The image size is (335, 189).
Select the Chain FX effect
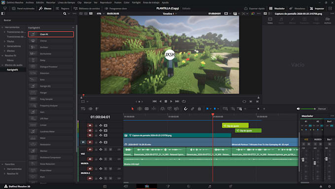[x=51, y=34]
